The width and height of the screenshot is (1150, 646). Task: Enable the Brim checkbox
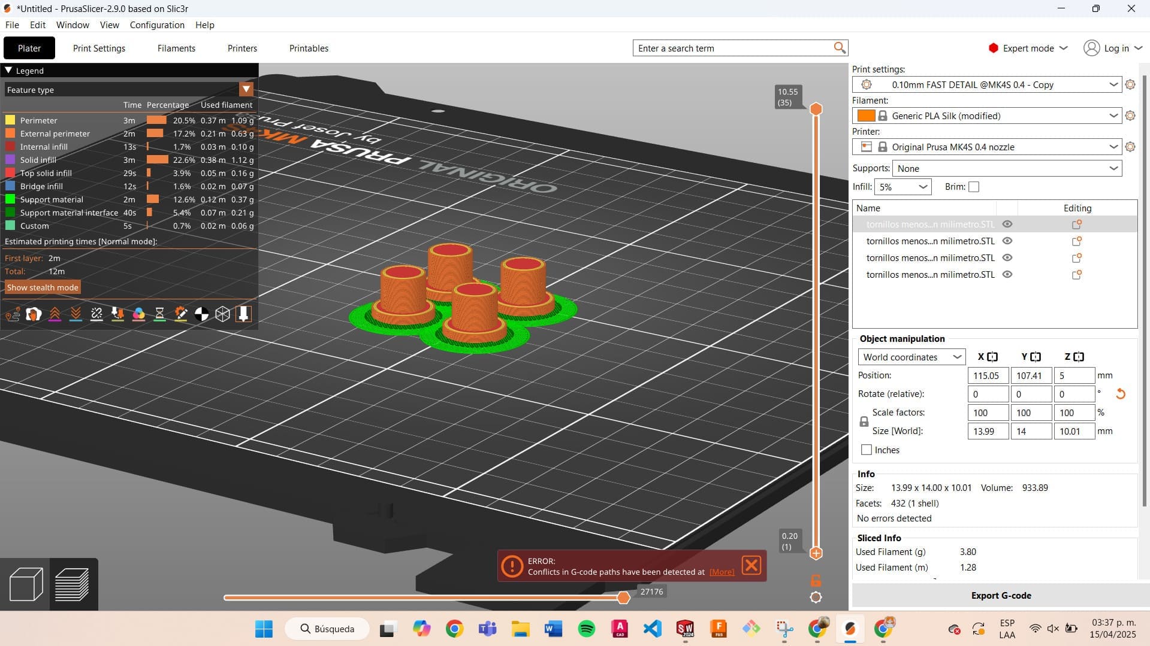tap(974, 187)
